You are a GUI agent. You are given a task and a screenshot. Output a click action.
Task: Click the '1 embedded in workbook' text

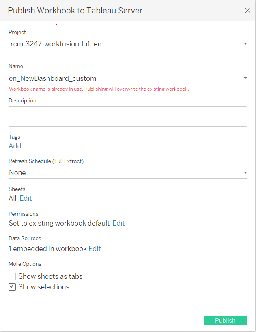coord(47,249)
